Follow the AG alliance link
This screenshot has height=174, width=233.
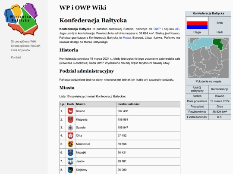tap(177, 29)
